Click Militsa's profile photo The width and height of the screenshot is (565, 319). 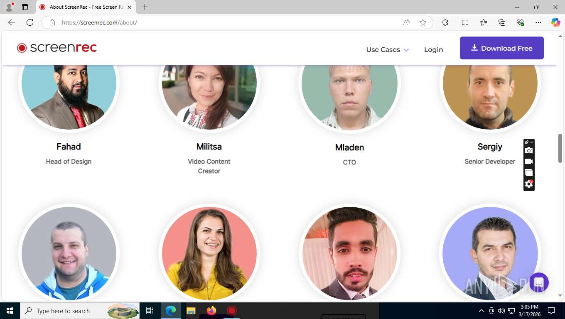point(209,98)
